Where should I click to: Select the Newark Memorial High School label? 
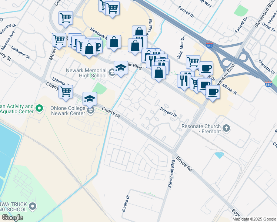(x=86, y=73)
